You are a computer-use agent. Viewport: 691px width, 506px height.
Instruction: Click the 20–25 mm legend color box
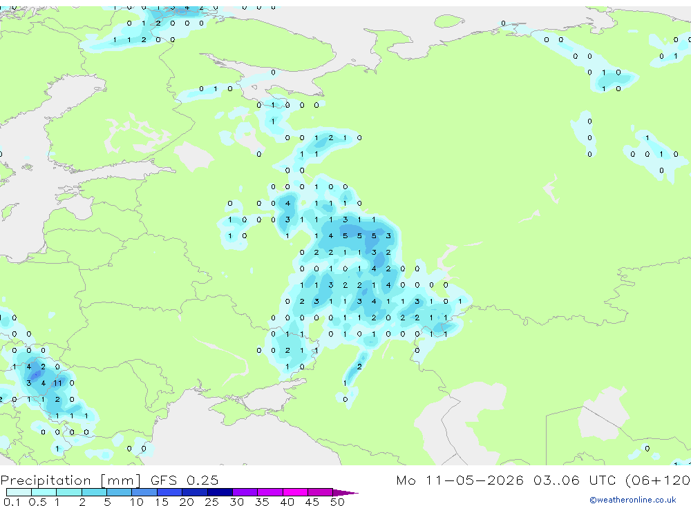[195, 492]
